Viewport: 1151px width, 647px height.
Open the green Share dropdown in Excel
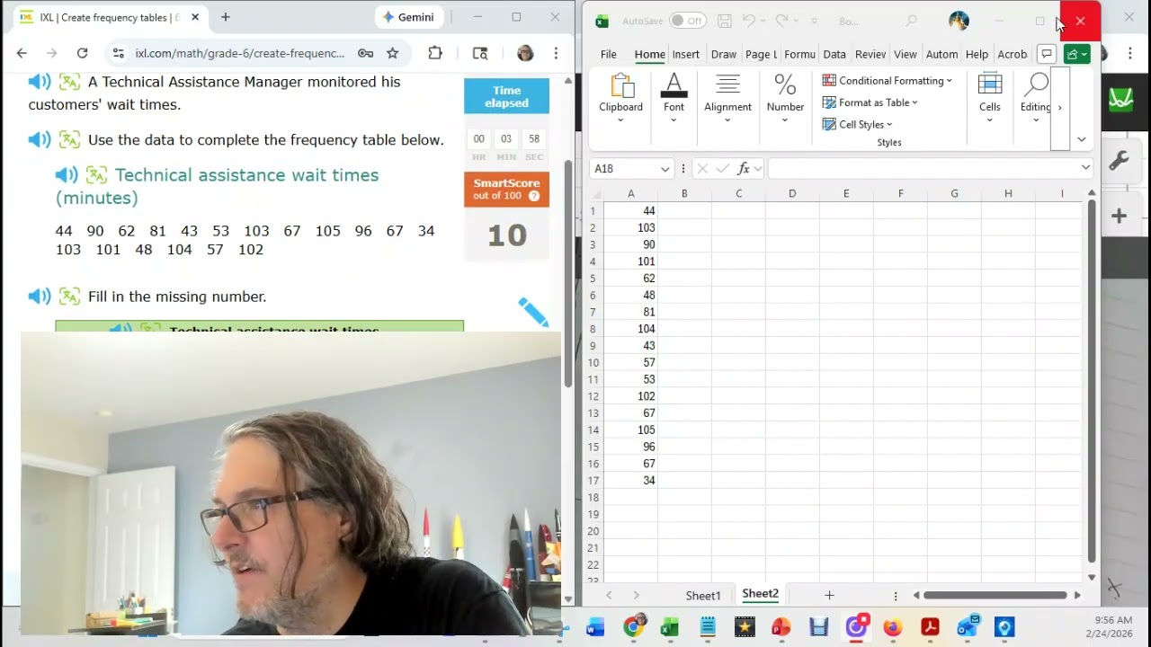click(x=1077, y=54)
